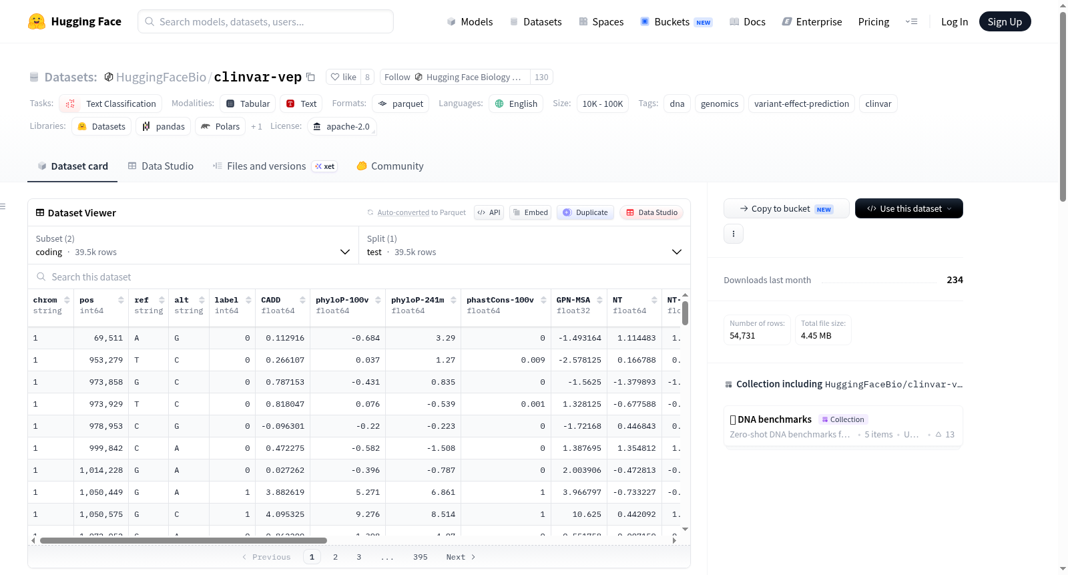Go to Pricing
Screen dimensions: 1068x575
(x=874, y=21)
